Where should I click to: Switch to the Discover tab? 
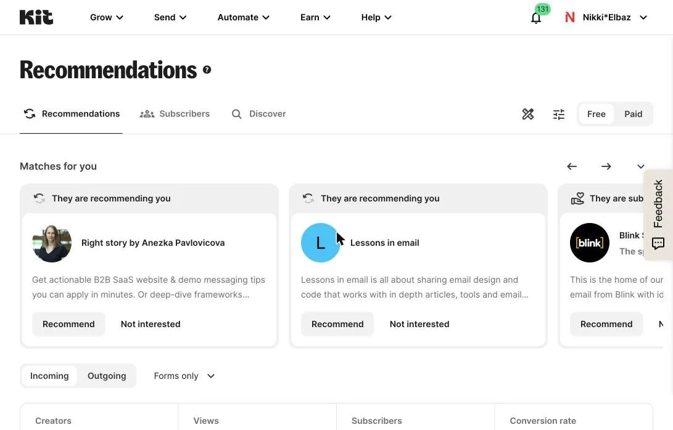(x=258, y=114)
